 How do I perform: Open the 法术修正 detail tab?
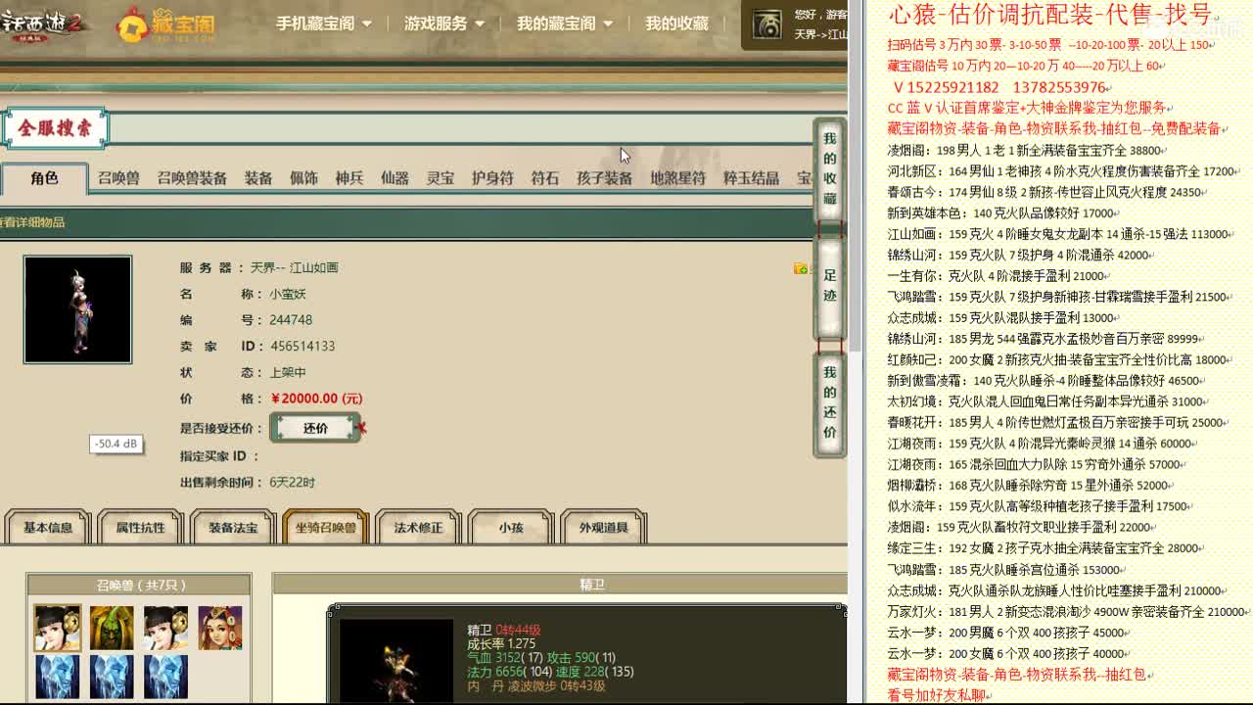click(x=418, y=528)
